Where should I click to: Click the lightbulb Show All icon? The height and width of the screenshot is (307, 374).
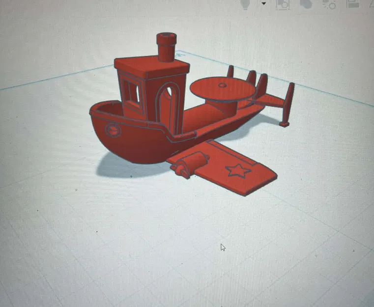tap(246, 4)
